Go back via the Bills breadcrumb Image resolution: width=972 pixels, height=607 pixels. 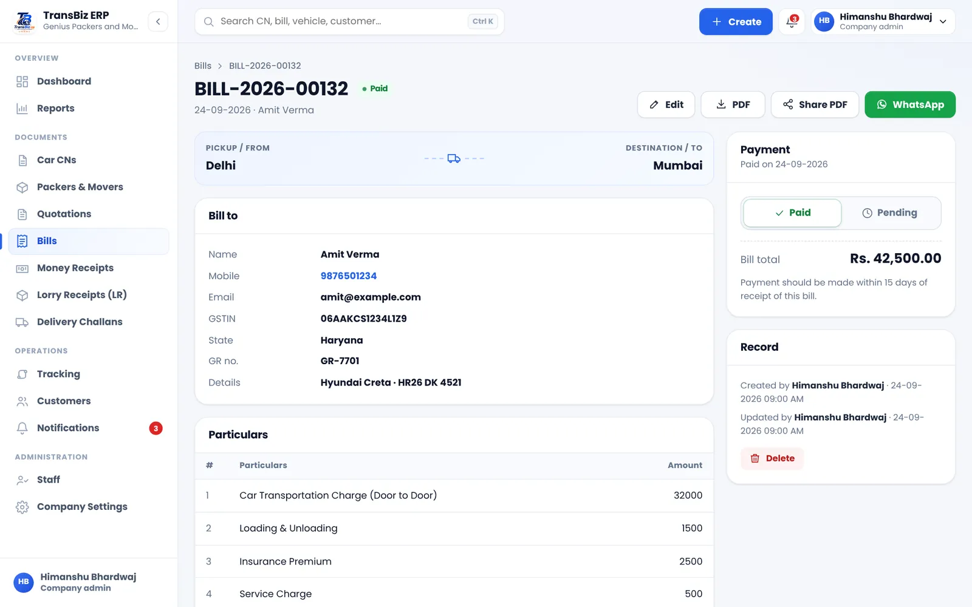click(x=203, y=66)
